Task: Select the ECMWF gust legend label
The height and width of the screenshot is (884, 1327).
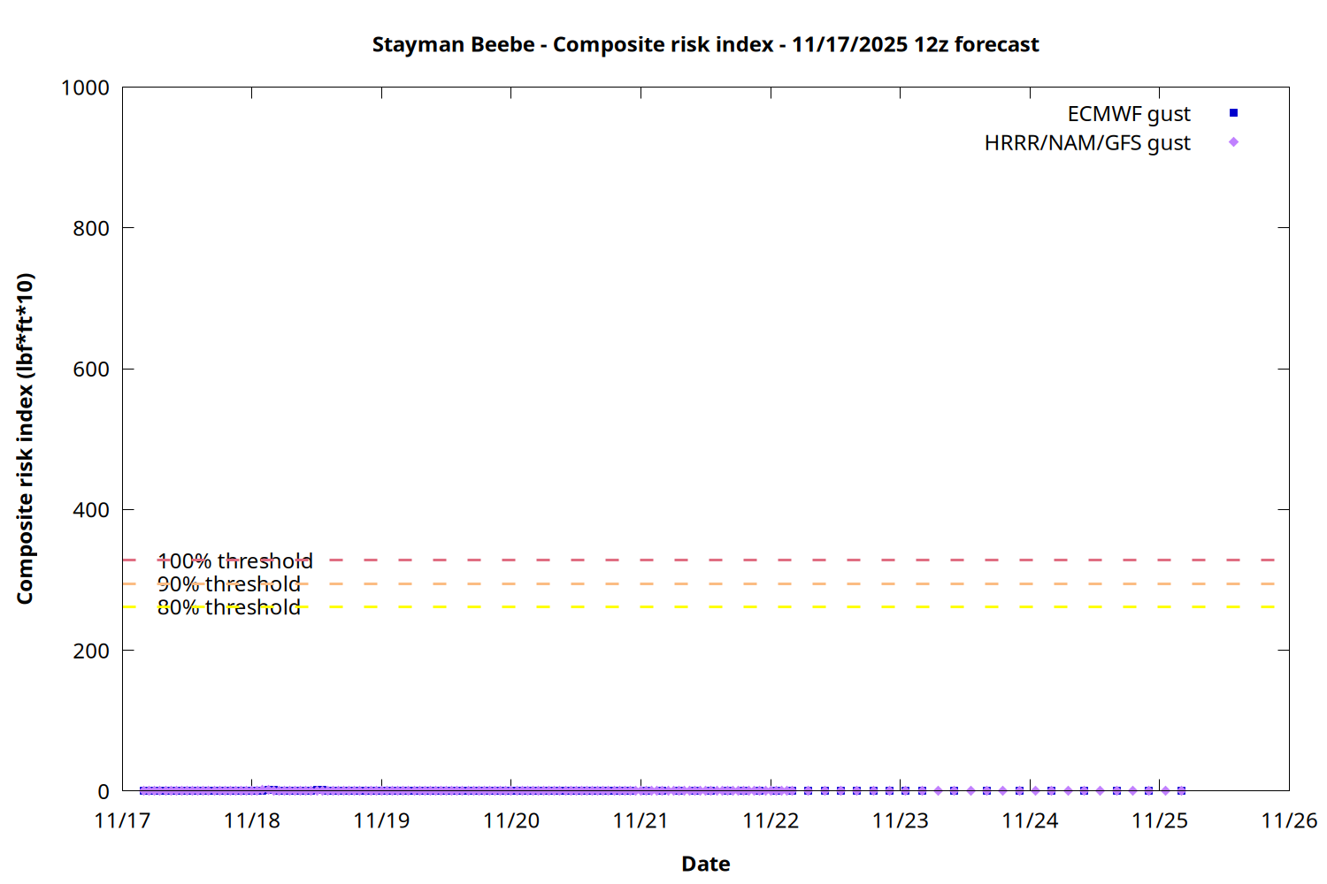Action: click(x=1128, y=114)
